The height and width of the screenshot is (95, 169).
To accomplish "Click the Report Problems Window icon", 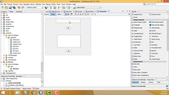I will pyautogui.click(x=4, y=89).
